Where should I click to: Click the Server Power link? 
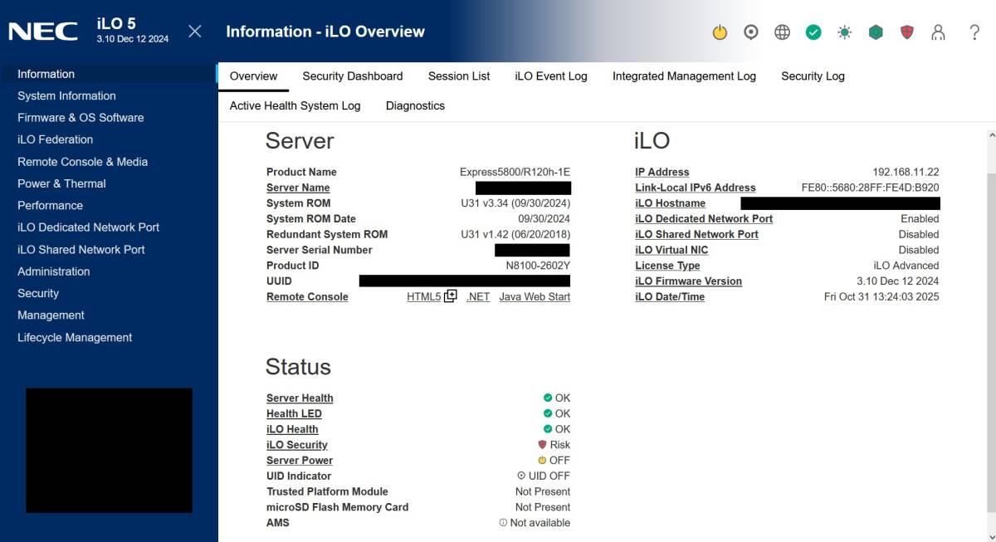pyautogui.click(x=300, y=461)
